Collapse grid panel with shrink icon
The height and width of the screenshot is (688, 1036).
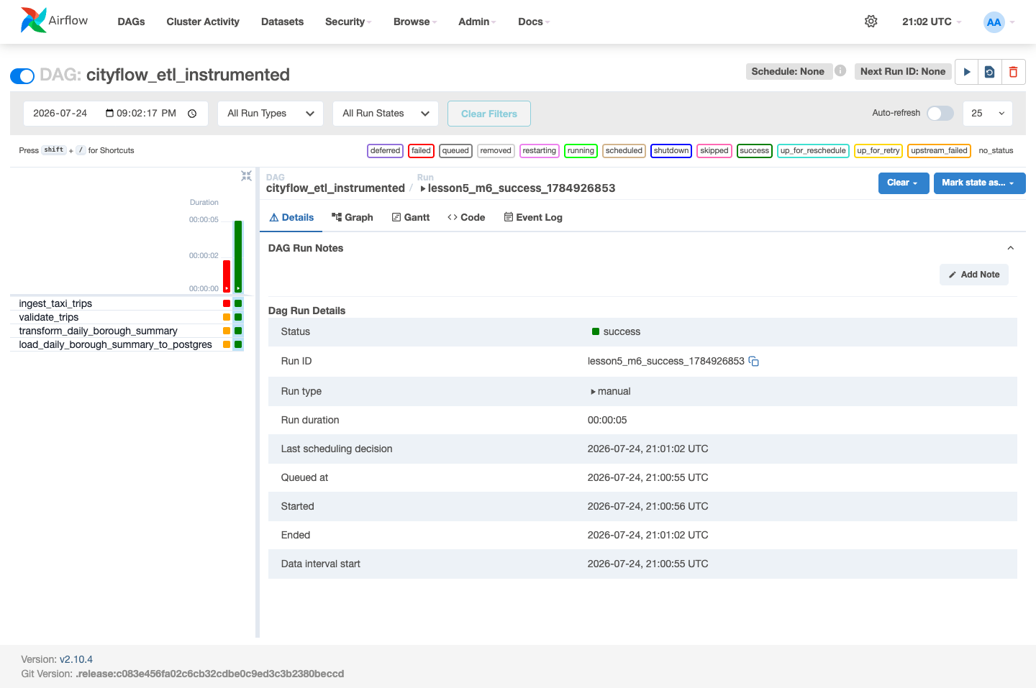[x=246, y=175]
